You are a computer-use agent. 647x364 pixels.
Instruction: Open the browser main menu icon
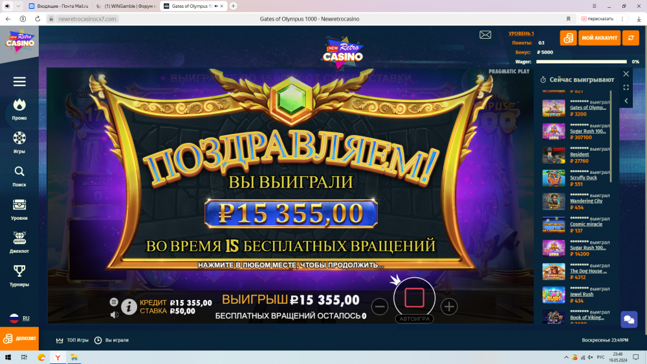tap(594, 6)
